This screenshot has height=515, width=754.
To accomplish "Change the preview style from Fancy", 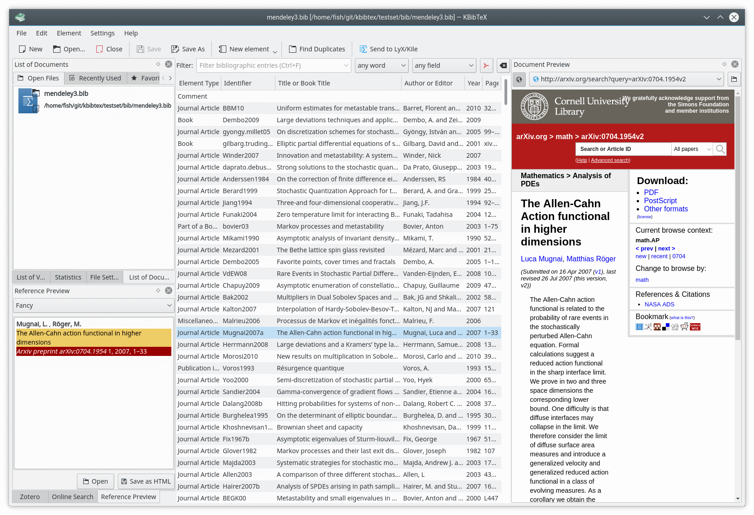I will click(93, 305).
